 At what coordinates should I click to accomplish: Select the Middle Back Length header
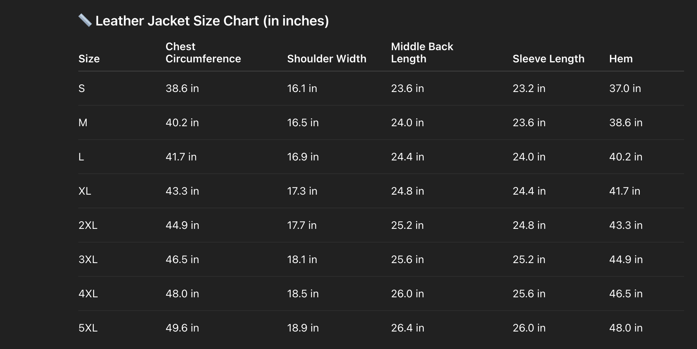tap(422, 53)
